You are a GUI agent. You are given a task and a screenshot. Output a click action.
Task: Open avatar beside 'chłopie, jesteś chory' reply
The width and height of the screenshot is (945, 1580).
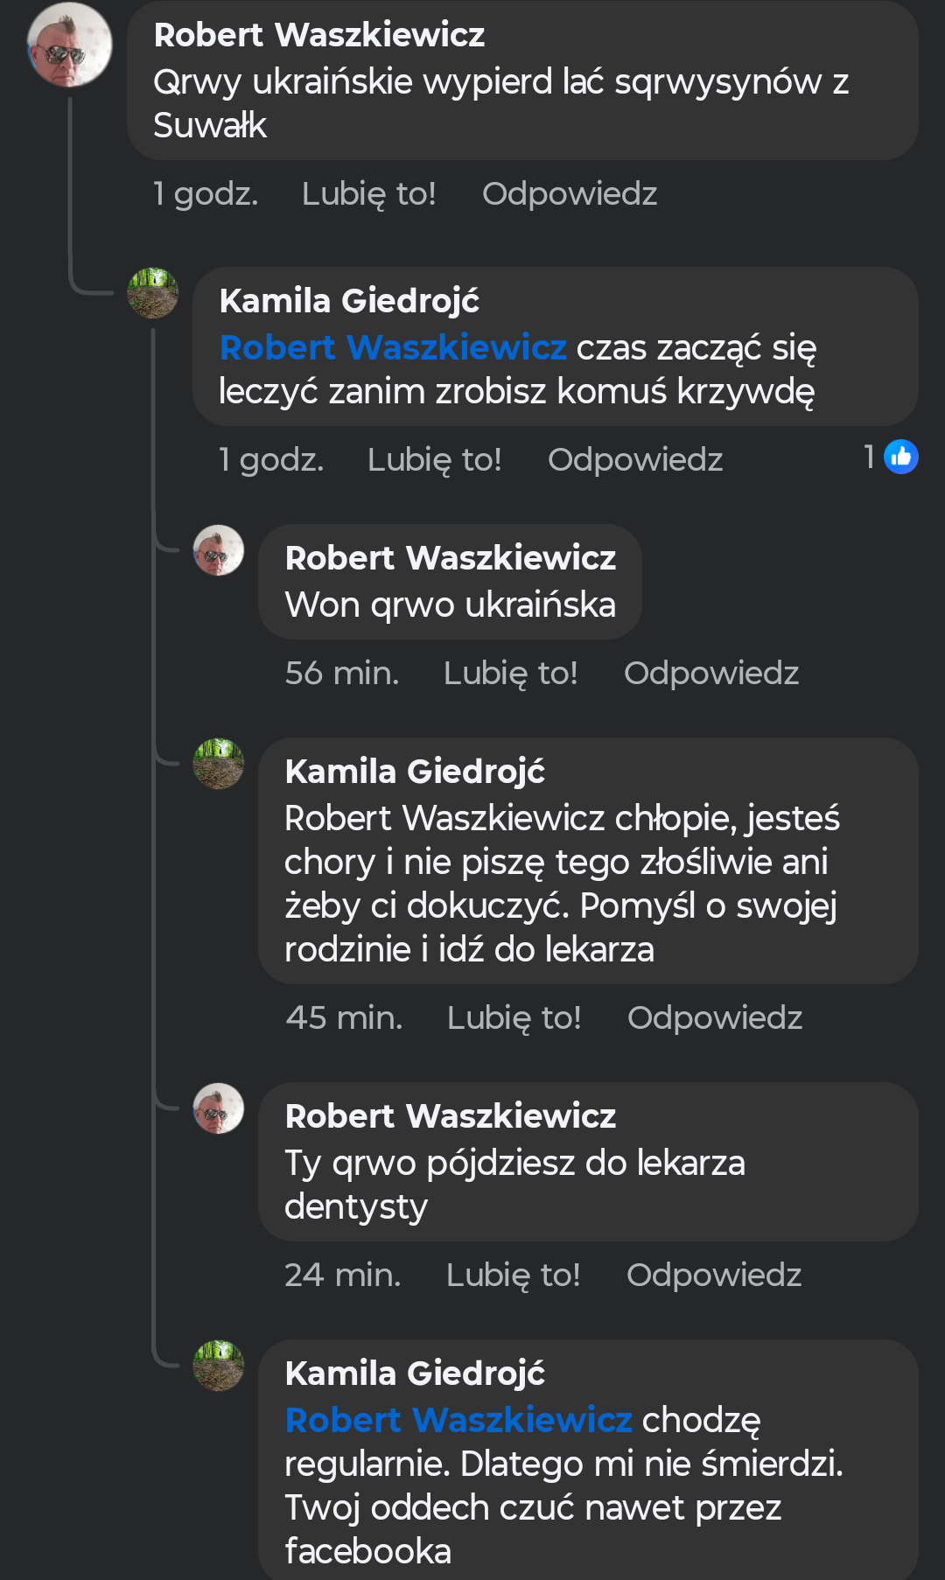(x=219, y=764)
